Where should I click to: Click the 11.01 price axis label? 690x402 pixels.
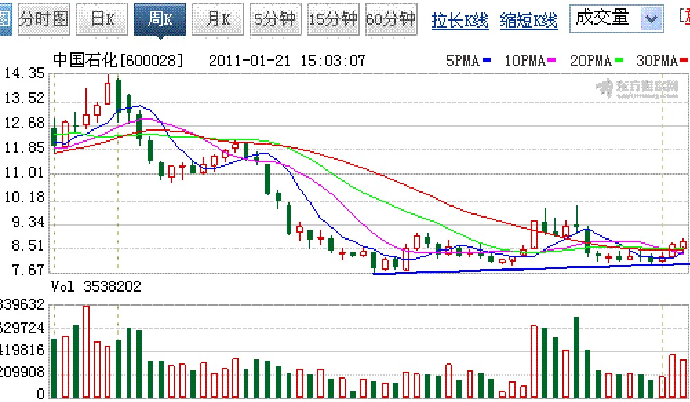click(24, 172)
